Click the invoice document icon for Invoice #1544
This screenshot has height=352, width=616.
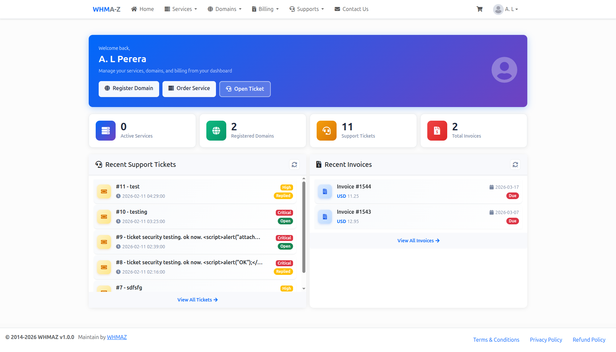pyautogui.click(x=325, y=191)
